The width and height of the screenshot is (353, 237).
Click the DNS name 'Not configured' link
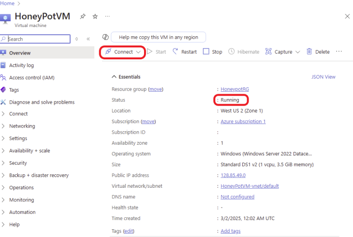(237, 197)
